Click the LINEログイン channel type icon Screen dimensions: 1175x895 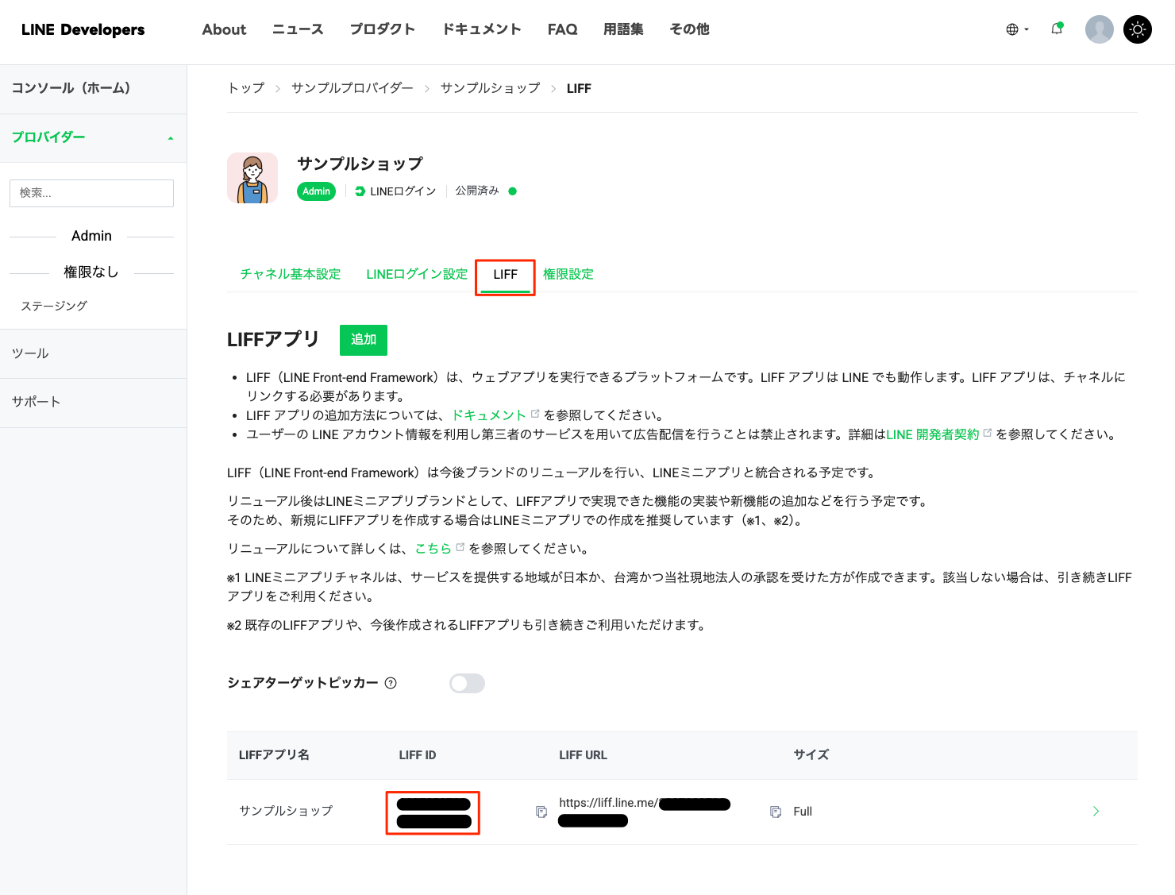tap(360, 191)
